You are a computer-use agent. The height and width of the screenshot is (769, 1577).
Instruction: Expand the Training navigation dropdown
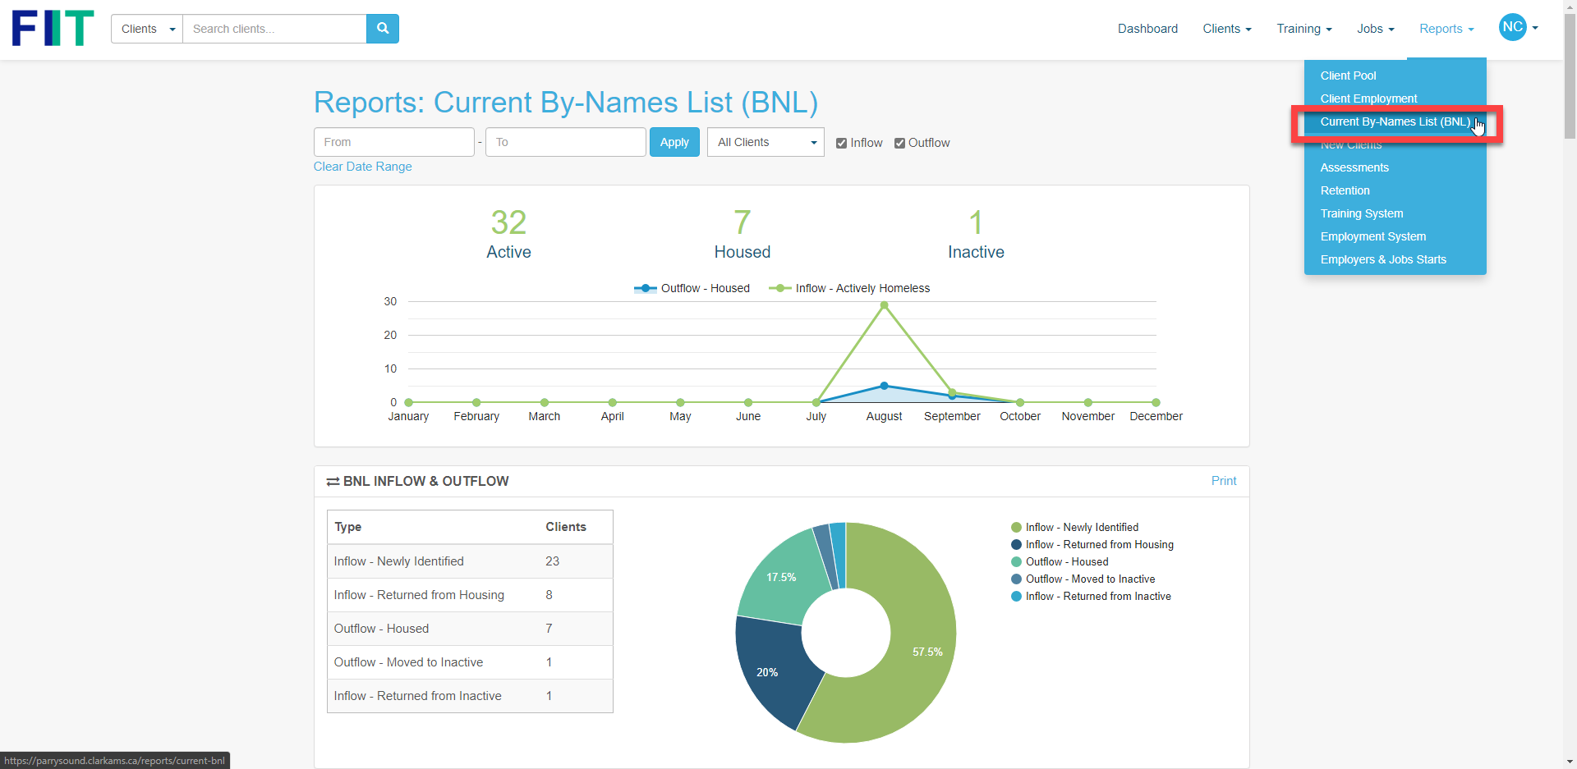click(1303, 29)
